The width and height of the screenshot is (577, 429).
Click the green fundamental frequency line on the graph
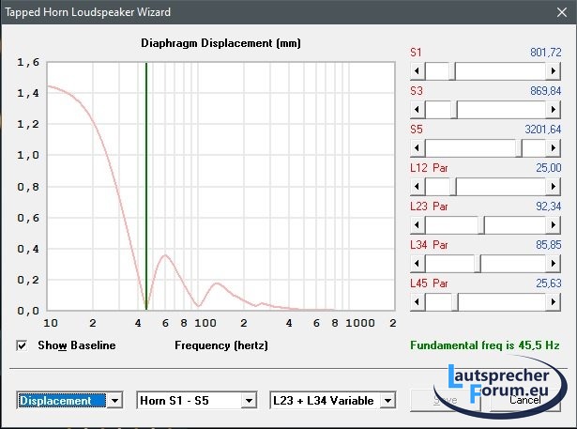pyautogui.click(x=146, y=188)
